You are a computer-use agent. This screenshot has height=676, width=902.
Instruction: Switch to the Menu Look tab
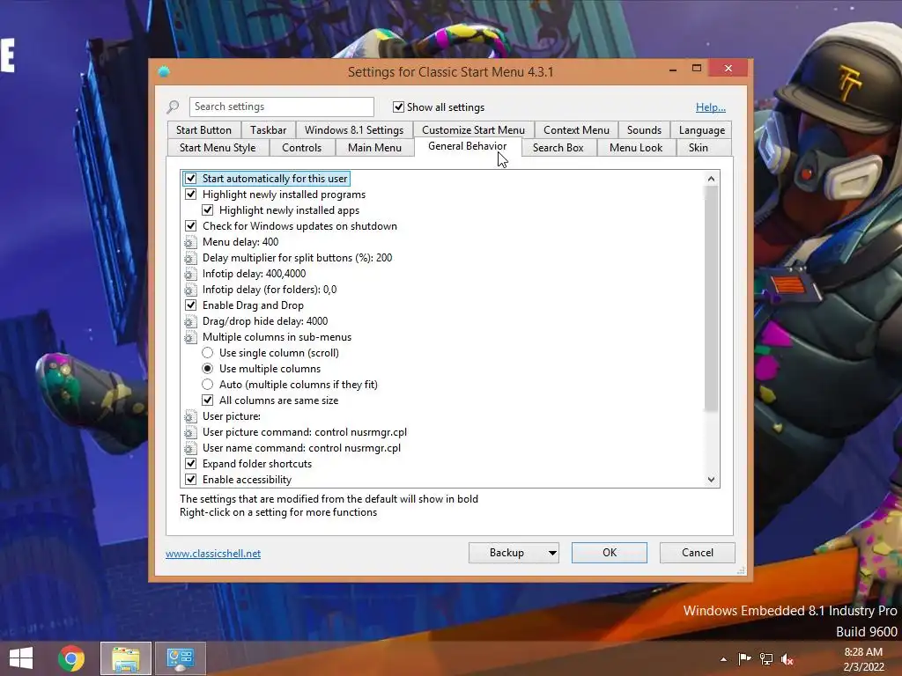636,148
